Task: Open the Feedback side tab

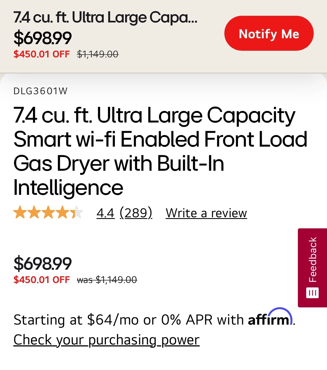Action: (x=312, y=268)
